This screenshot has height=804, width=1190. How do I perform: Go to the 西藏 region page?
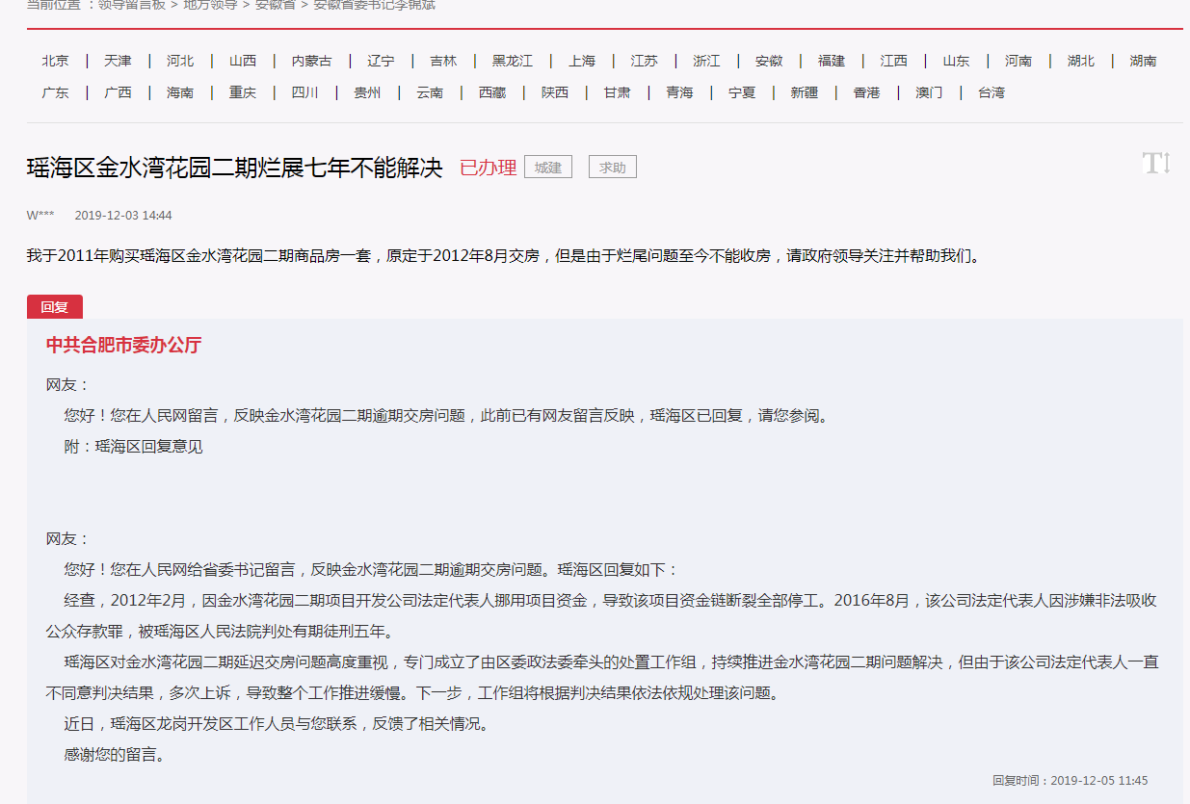pyautogui.click(x=491, y=92)
